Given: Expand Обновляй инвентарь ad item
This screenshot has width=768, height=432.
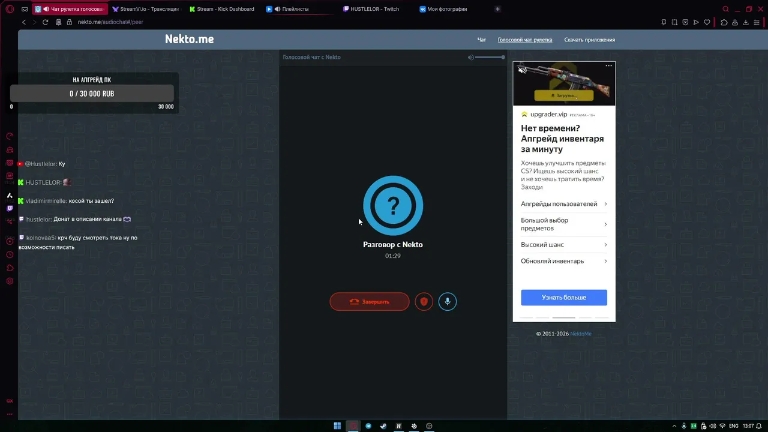Looking at the screenshot, I should click(x=564, y=261).
